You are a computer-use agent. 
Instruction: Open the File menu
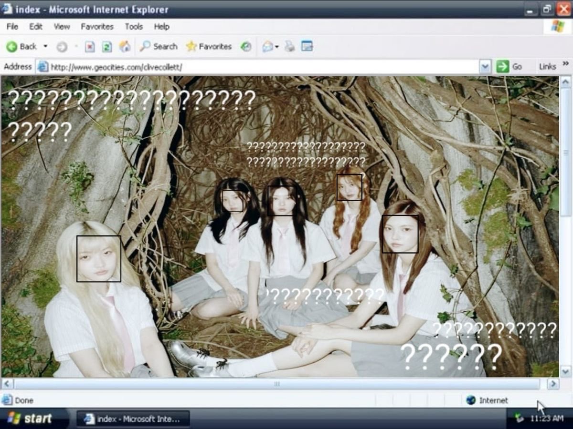(x=12, y=27)
